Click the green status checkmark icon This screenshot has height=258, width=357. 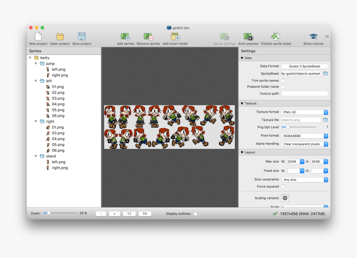(275, 214)
